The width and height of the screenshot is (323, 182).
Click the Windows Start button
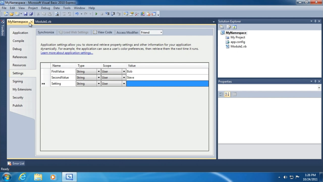coord(7,177)
